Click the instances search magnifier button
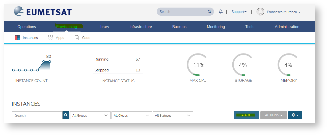The width and height of the screenshot is (327, 135). [66, 115]
